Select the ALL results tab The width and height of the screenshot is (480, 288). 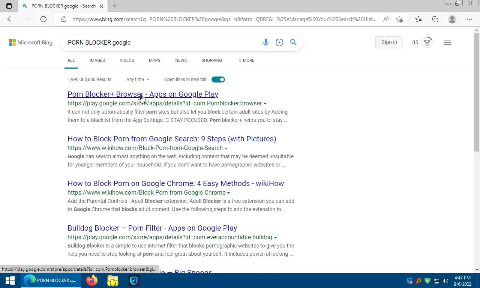[x=71, y=60]
